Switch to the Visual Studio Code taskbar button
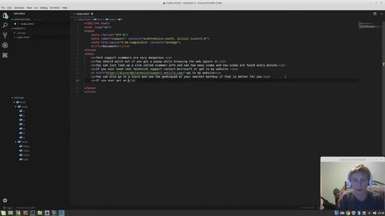 click(x=61, y=213)
